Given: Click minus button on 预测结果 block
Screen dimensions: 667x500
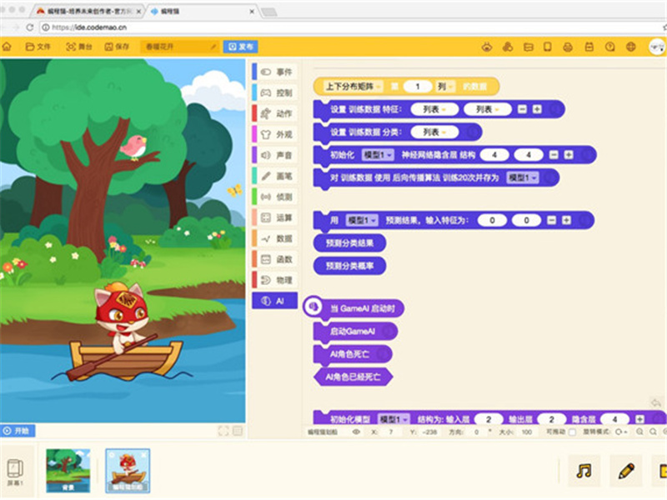Looking at the screenshot, I should 552,220.
